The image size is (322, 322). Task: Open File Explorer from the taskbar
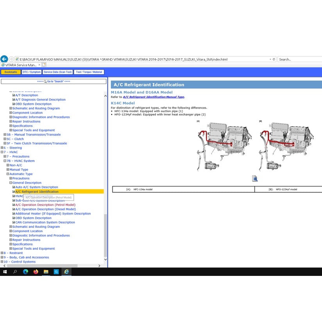click(46, 272)
